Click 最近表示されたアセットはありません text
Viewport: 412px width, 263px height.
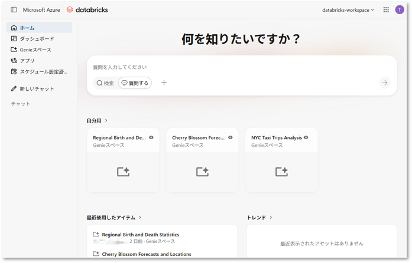tap(322, 244)
